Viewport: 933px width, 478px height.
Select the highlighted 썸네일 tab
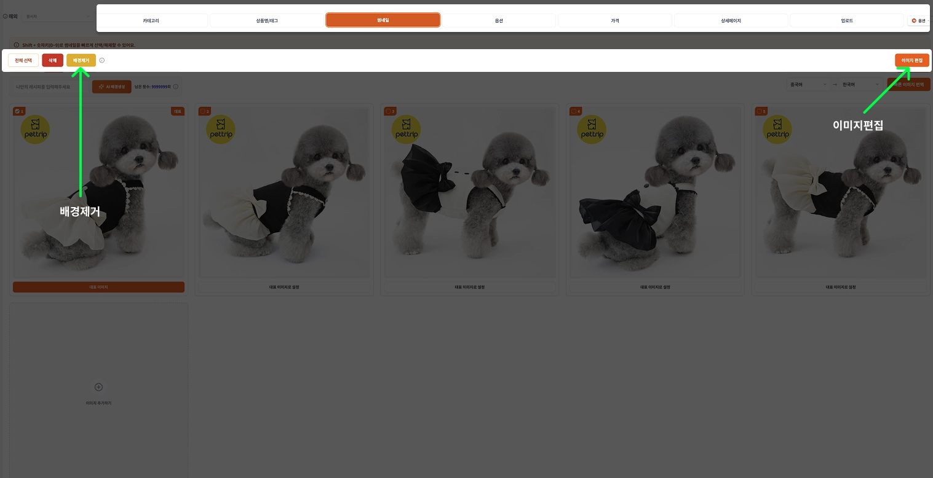pos(383,20)
